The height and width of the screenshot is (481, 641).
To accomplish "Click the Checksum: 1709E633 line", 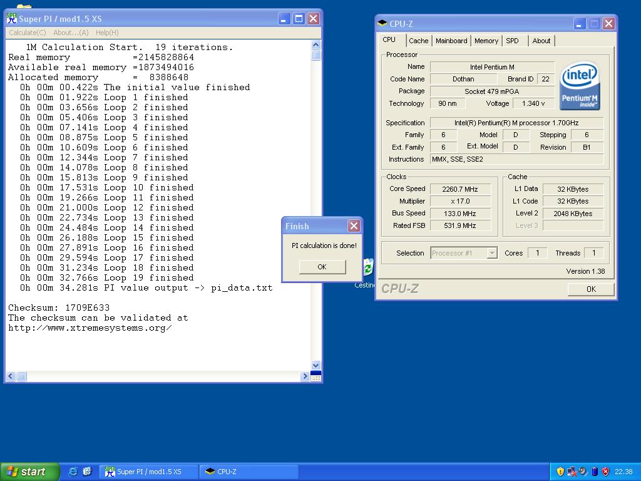I will 59,308.
